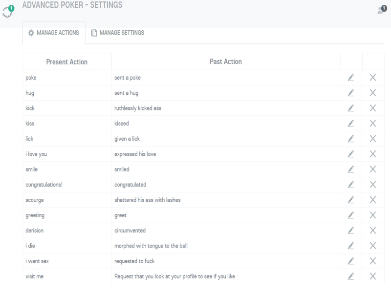391x293 pixels.
Task: Open the sync notifications icon with badge
Action: [8, 11]
